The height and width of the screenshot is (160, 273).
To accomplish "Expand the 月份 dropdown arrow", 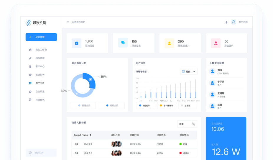I will coord(194,71).
